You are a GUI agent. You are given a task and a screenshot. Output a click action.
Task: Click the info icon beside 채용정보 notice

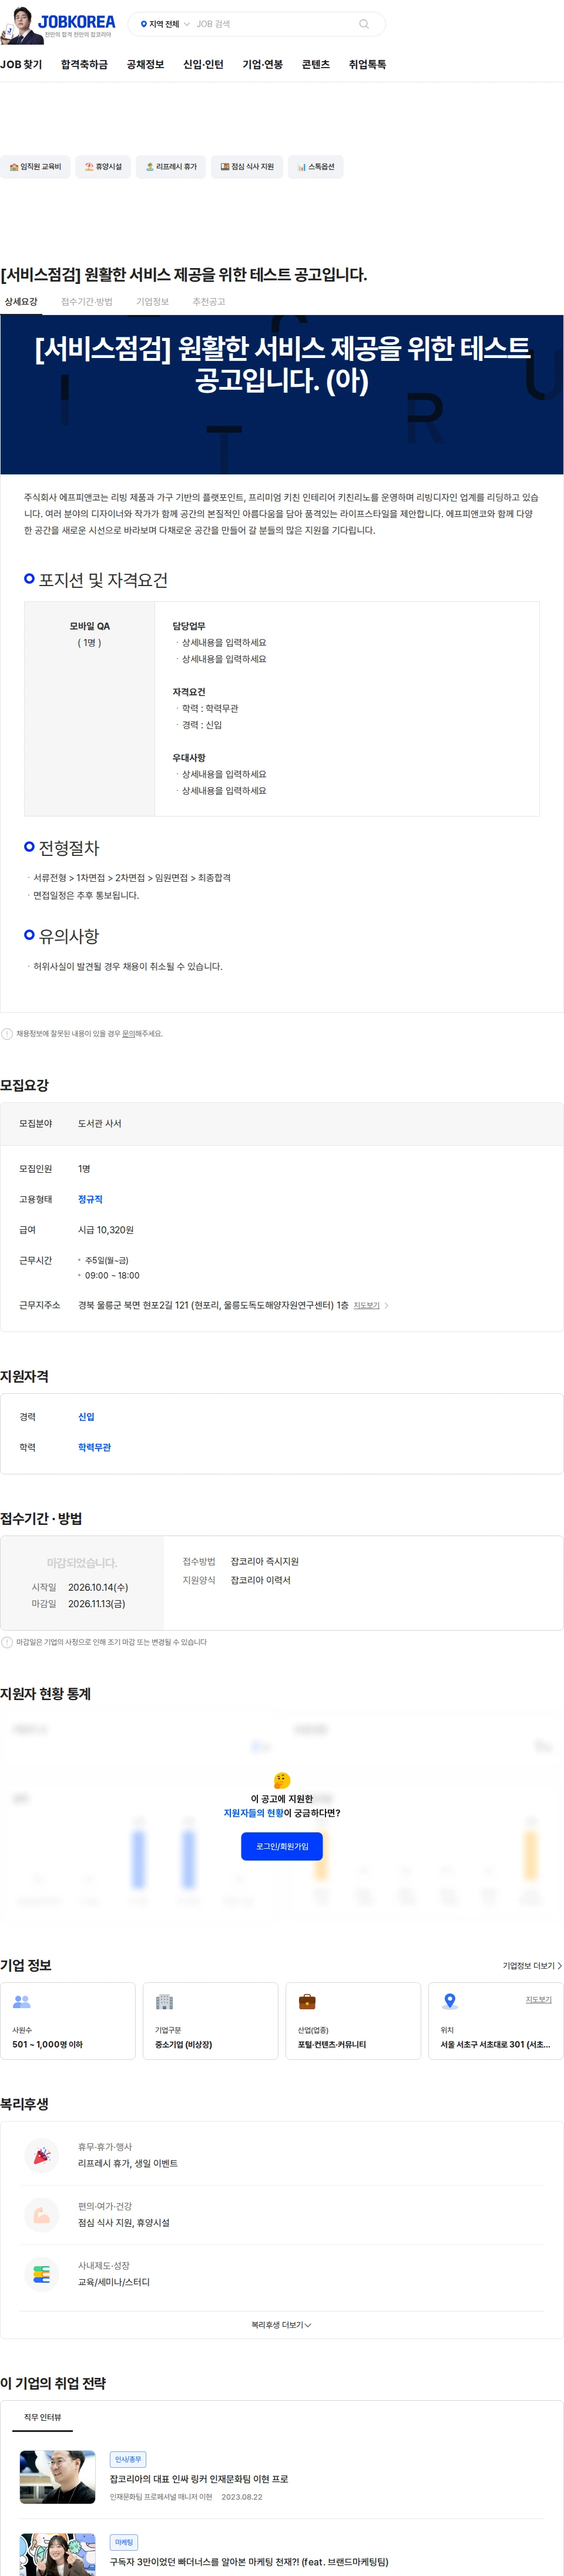click(x=7, y=1033)
